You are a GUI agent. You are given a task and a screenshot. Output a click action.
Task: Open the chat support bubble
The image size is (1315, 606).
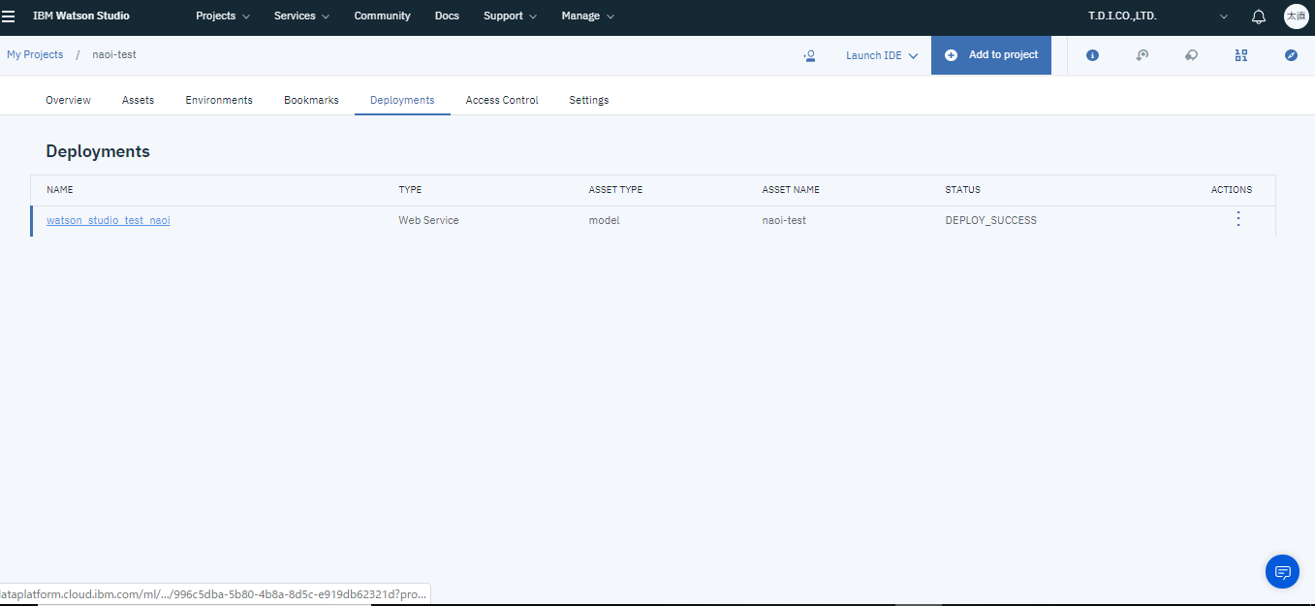1282,571
